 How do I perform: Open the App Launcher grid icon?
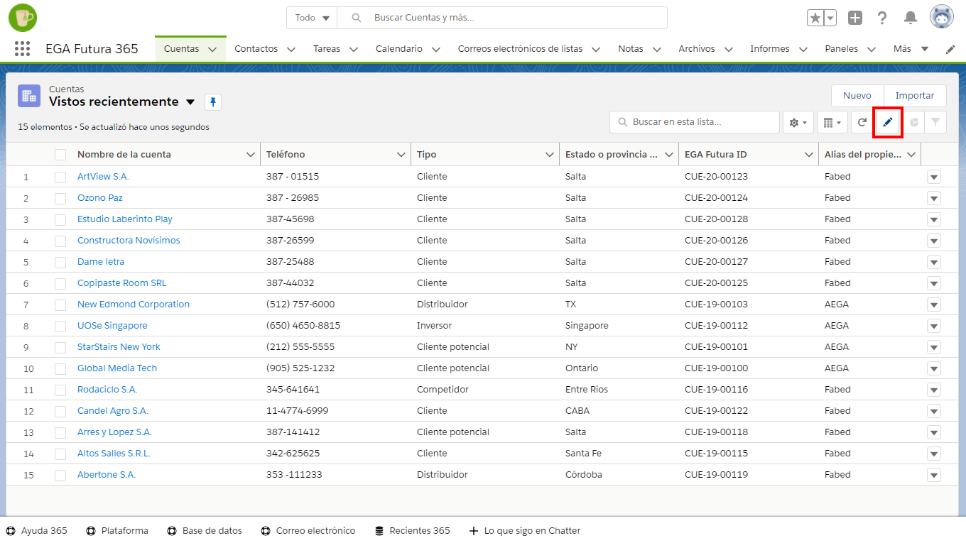pos(22,49)
